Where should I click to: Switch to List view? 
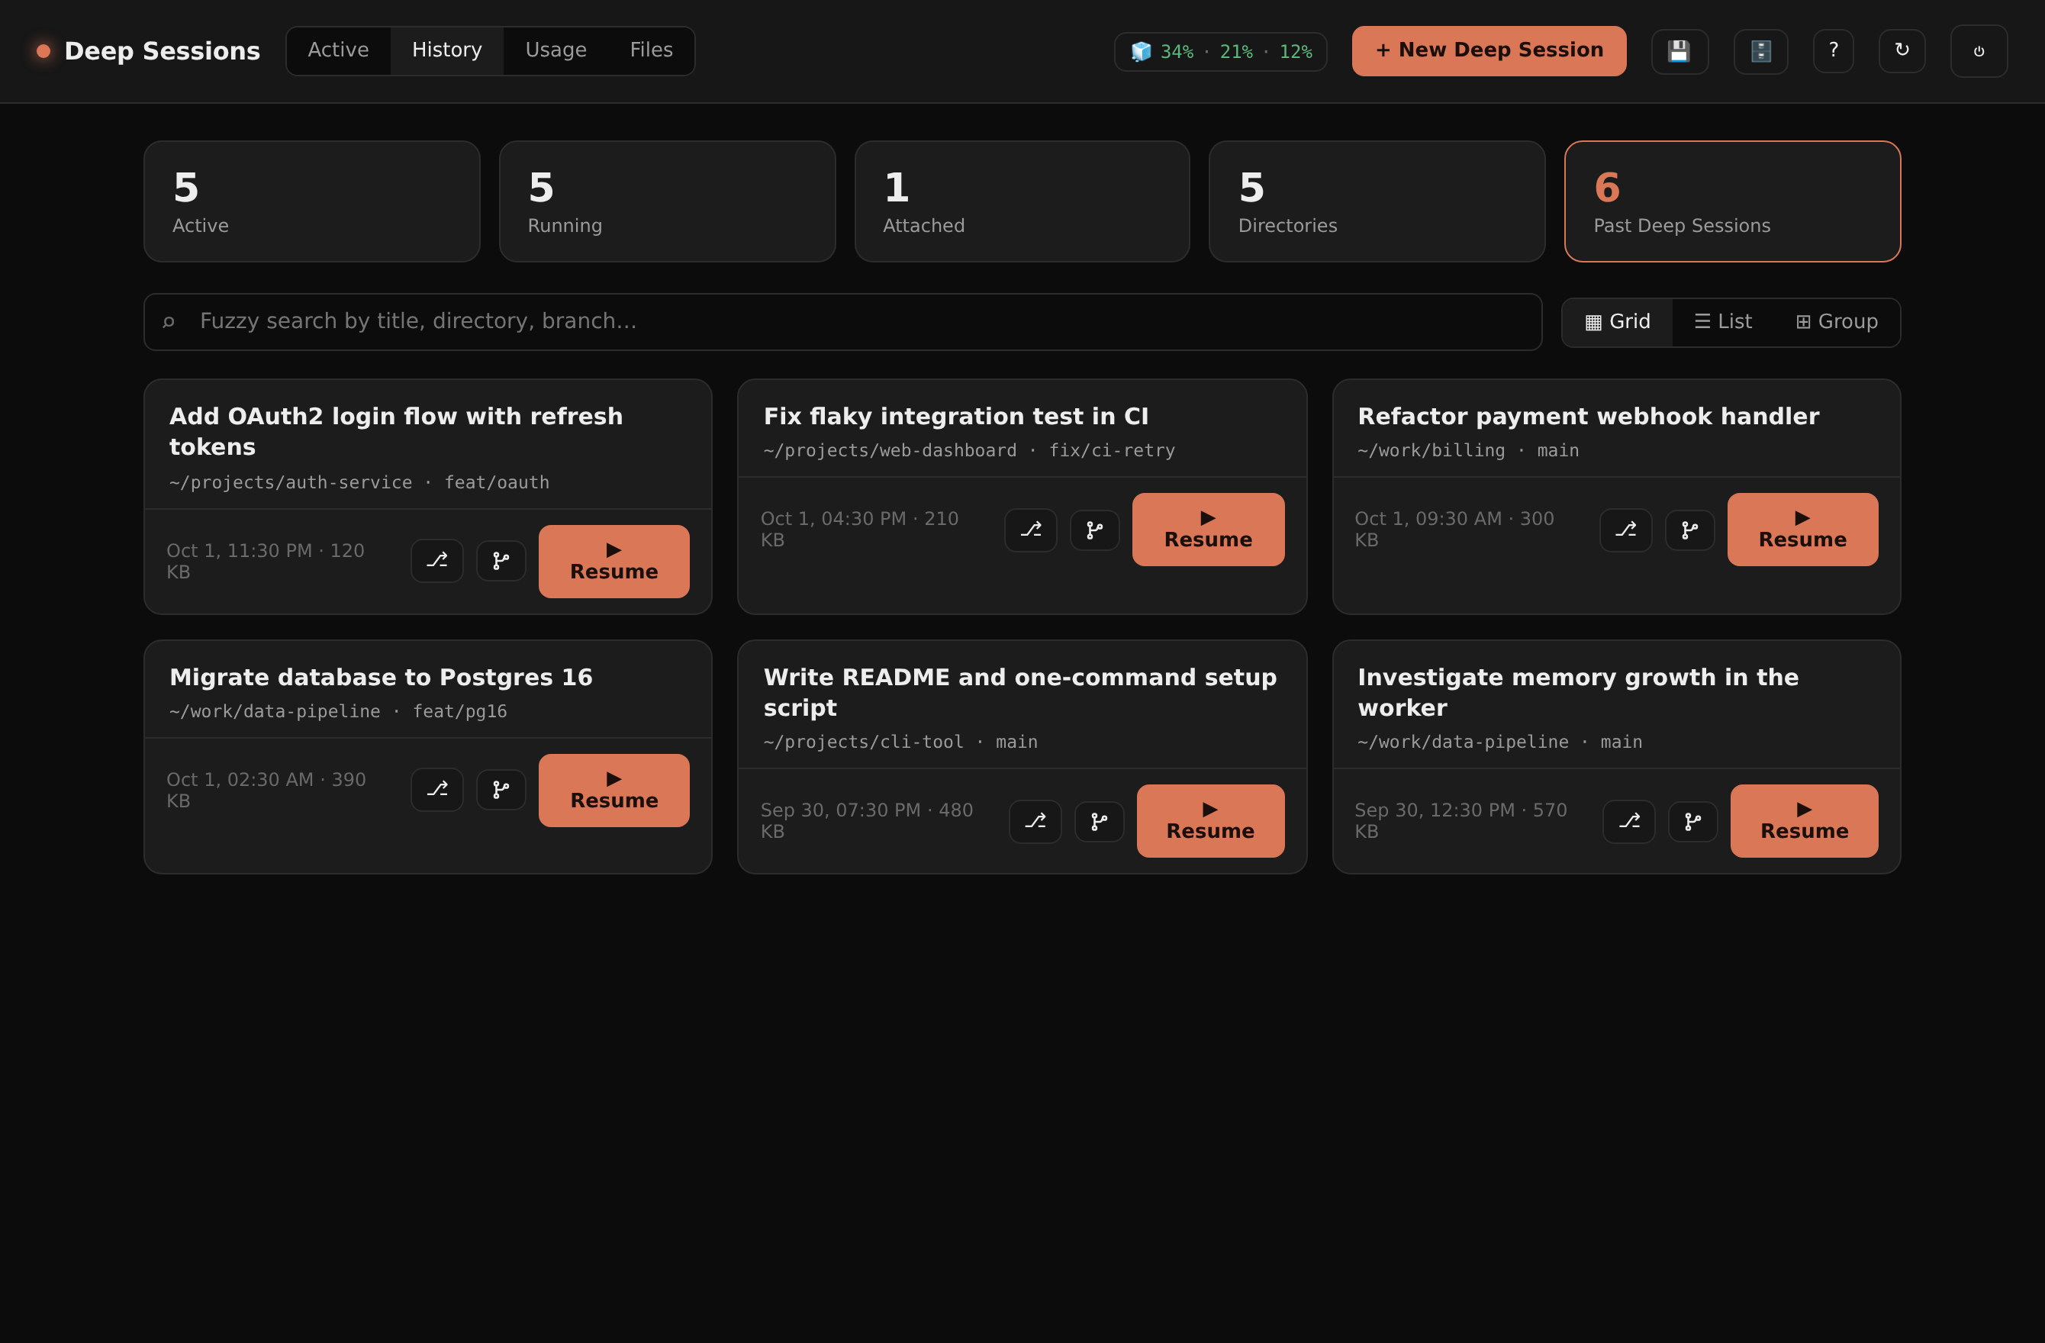click(x=1723, y=322)
